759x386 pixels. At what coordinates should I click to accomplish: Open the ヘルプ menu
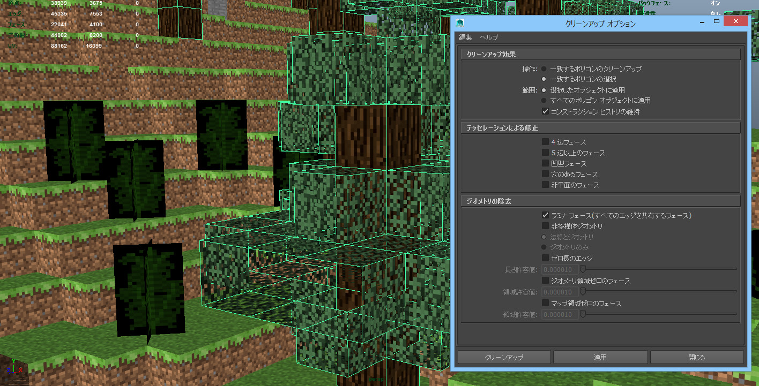tap(489, 37)
